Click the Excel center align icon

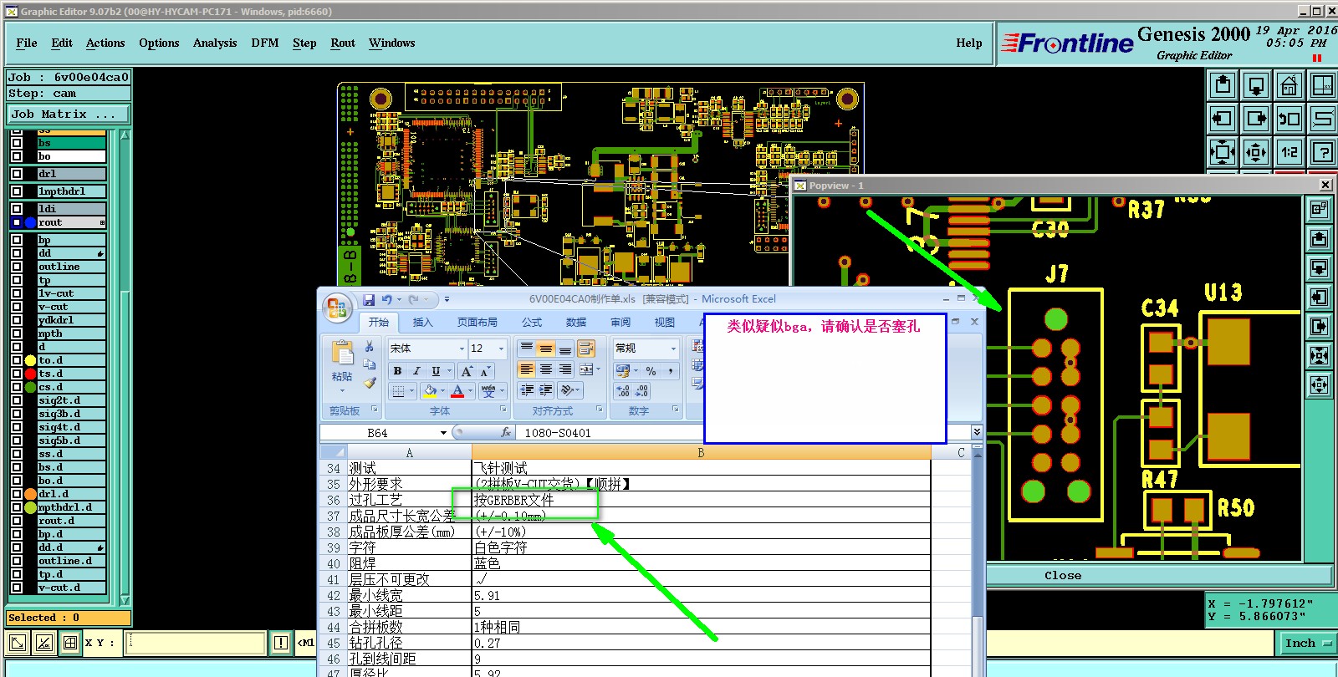click(545, 369)
